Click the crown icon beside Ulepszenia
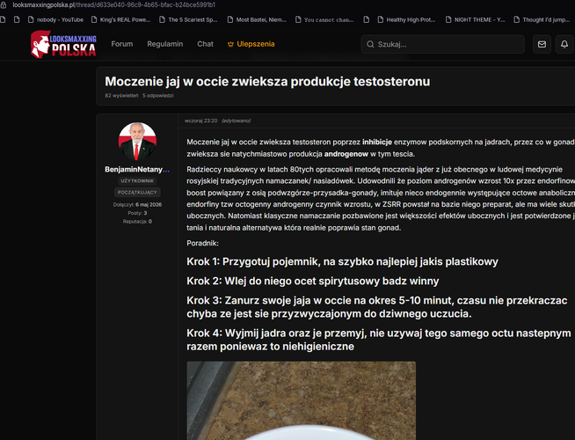This screenshot has width=575, height=440. click(230, 44)
